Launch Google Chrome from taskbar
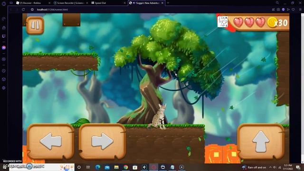Screen dimensions: 304x171 [x=125, y=167]
